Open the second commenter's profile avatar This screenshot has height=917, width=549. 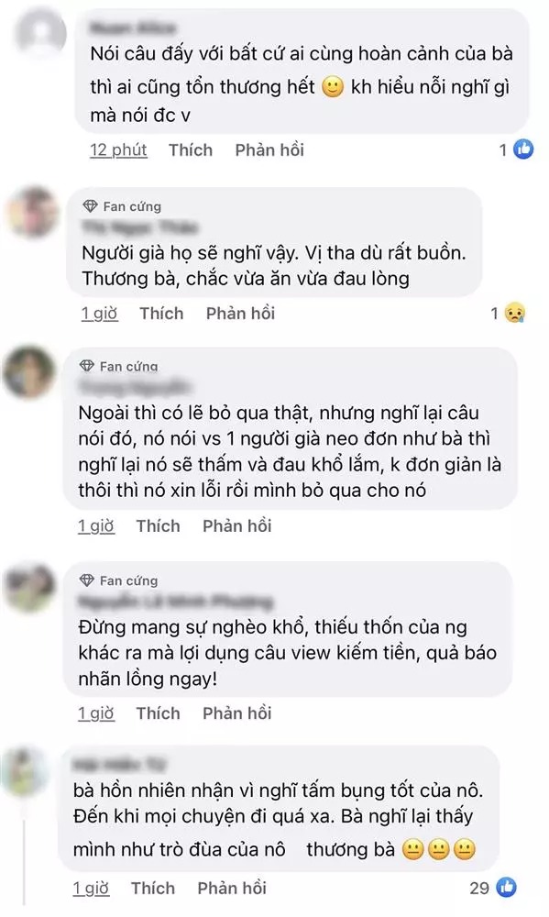[33, 212]
